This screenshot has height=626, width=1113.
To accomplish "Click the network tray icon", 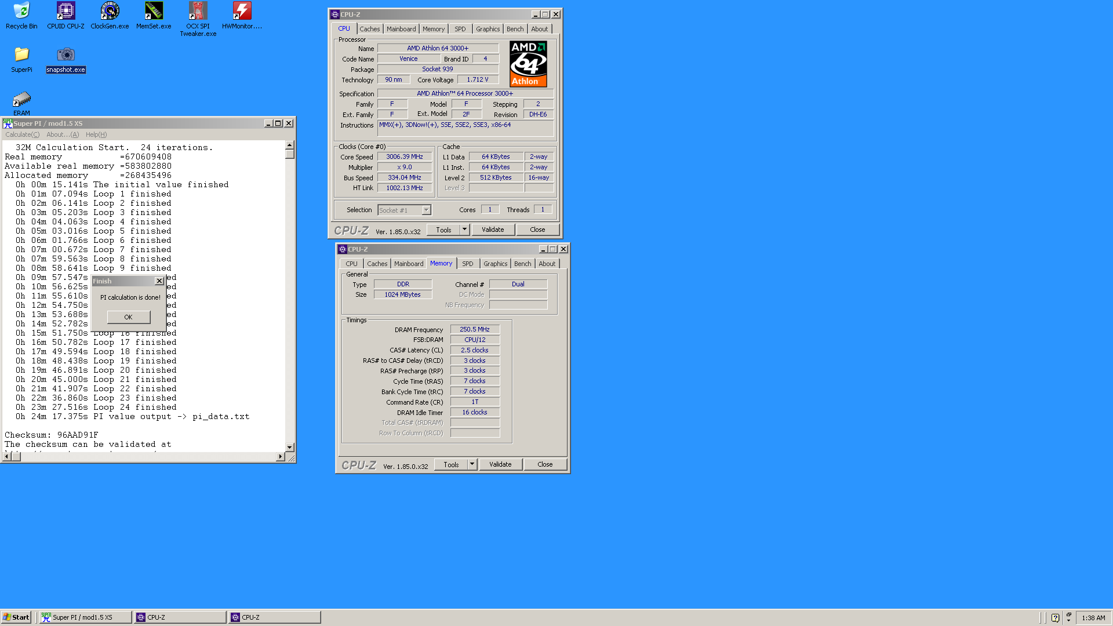I will tap(1068, 618).
